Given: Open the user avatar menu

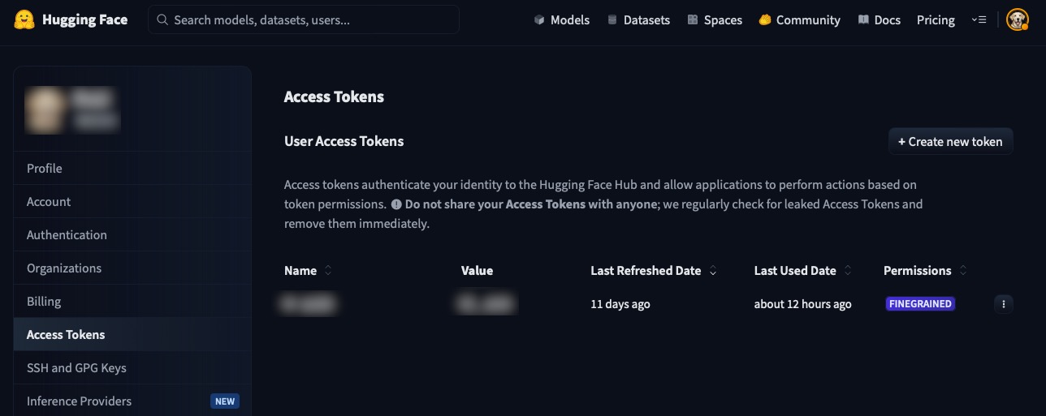Looking at the screenshot, I should pyautogui.click(x=1017, y=19).
